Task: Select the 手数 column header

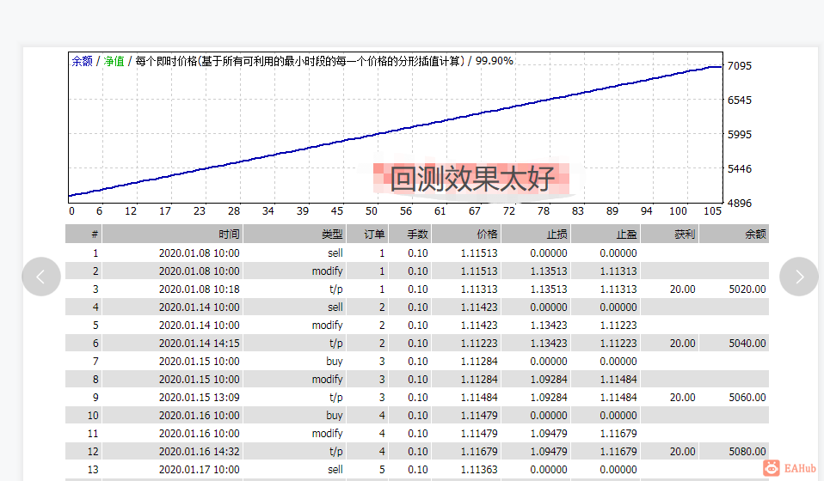Action: click(x=410, y=234)
